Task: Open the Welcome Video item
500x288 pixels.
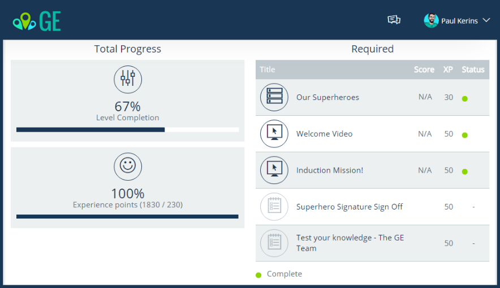Action: click(324, 134)
